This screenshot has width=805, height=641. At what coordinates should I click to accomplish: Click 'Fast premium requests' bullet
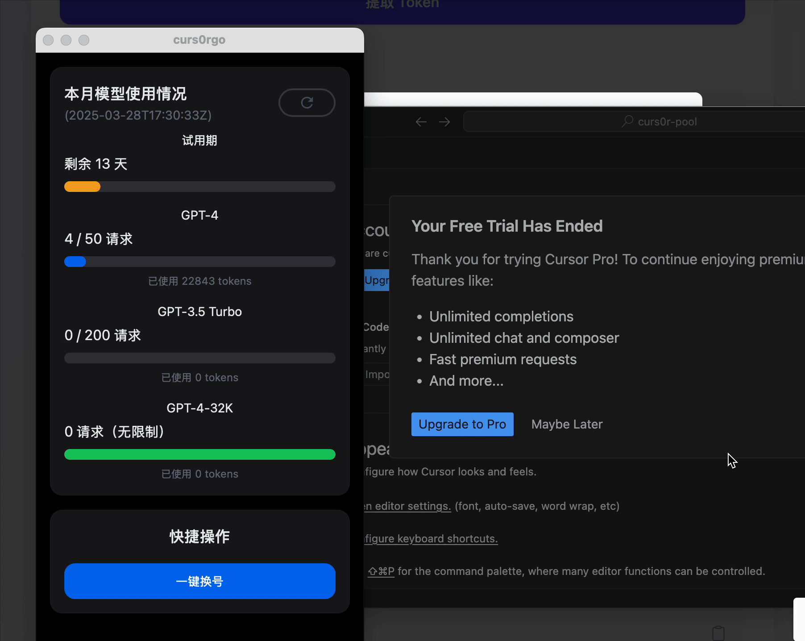(503, 359)
